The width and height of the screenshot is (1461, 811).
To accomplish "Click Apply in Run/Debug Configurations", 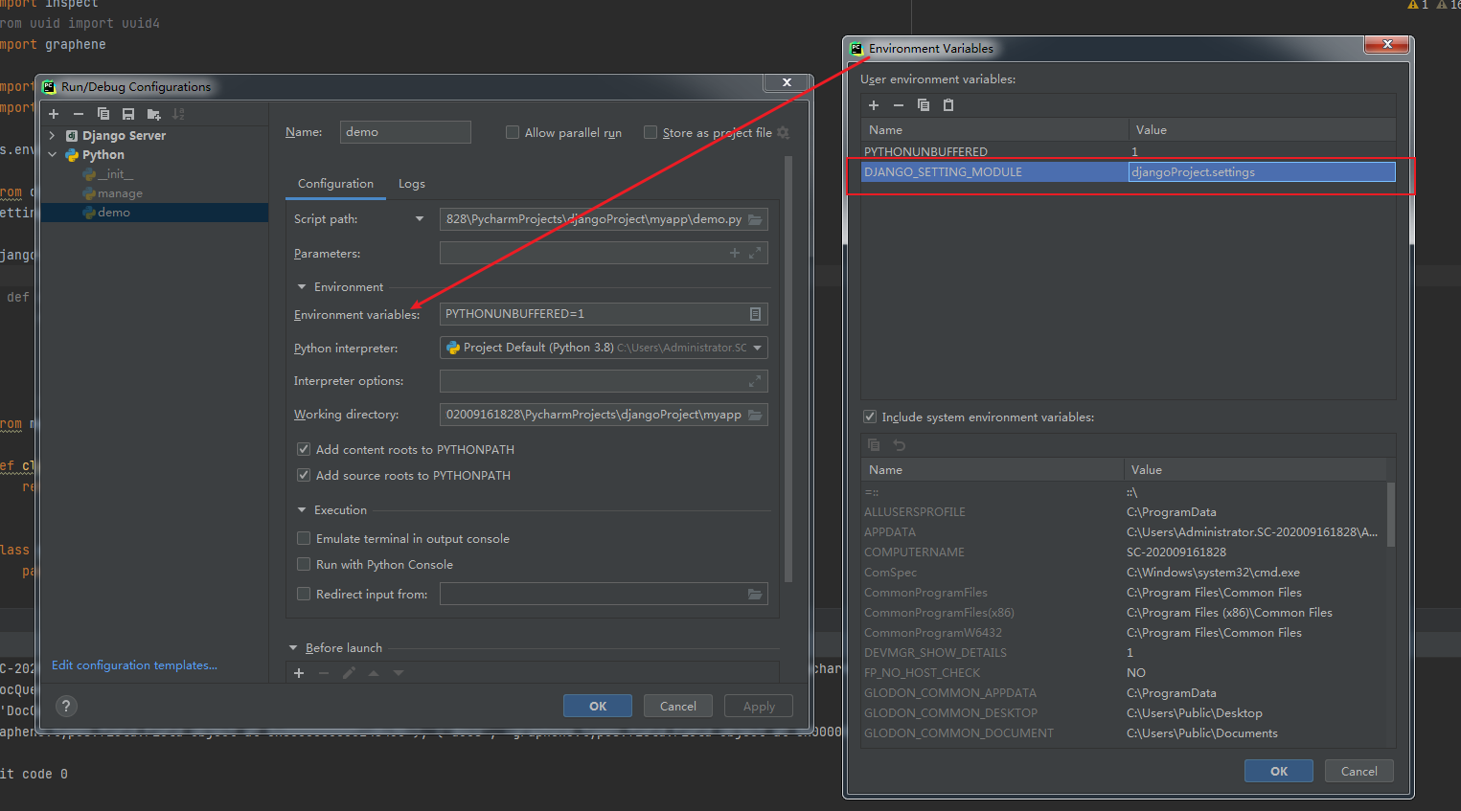I will pyautogui.click(x=759, y=706).
